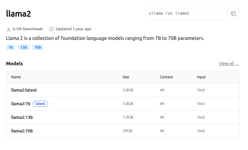Select the 7b tag badge
The width and height of the screenshot is (248, 150).
click(11, 47)
